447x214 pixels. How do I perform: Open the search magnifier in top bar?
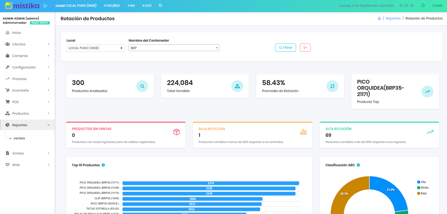tap(160, 6)
